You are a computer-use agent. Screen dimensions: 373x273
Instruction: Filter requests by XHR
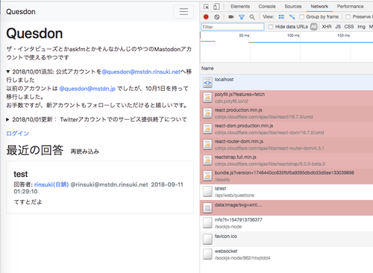point(327,27)
